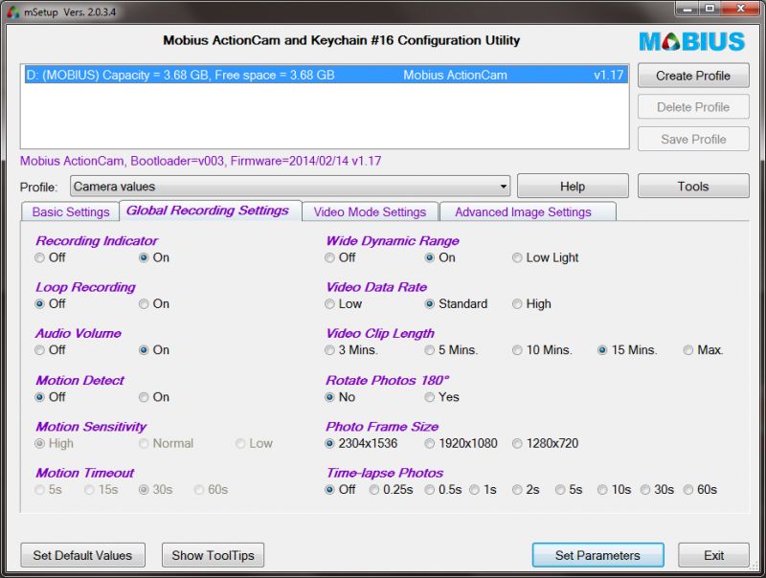Set Time-lapse Photos to 1s
This screenshot has width=766, height=578.
pos(484,490)
